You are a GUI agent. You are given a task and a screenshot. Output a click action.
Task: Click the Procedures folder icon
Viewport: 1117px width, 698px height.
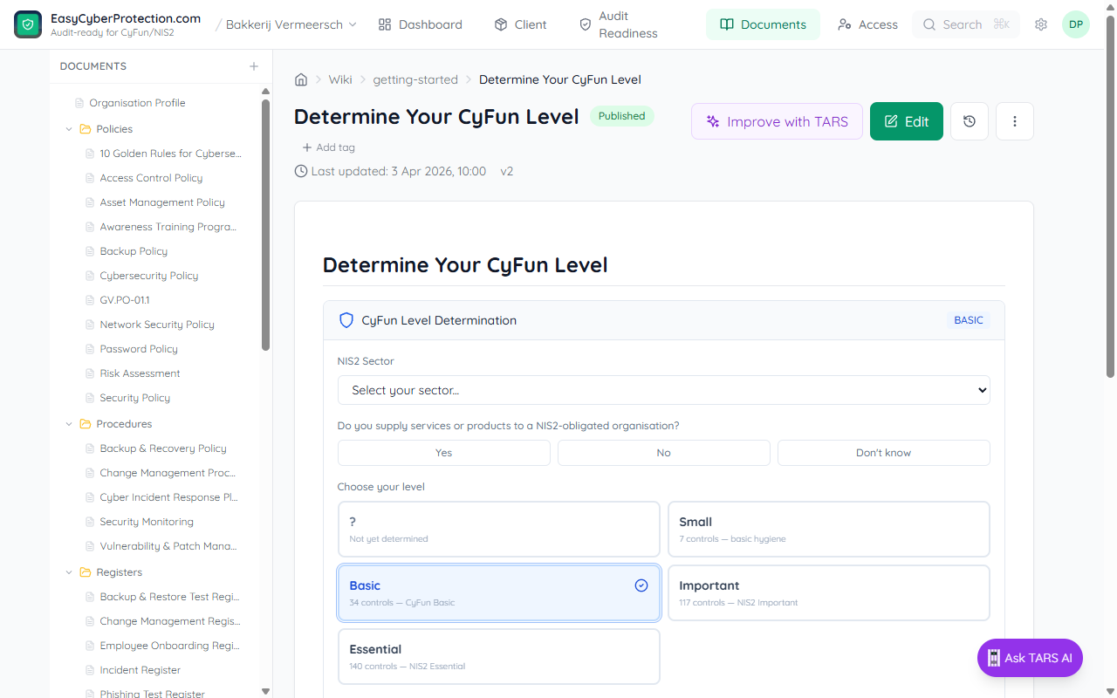coord(86,424)
